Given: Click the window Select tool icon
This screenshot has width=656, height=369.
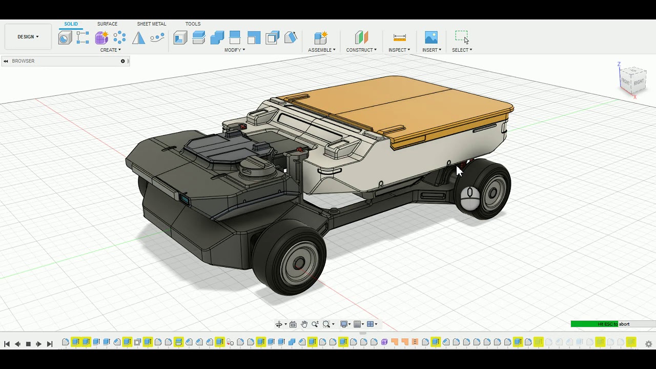Looking at the screenshot, I should point(461,37).
